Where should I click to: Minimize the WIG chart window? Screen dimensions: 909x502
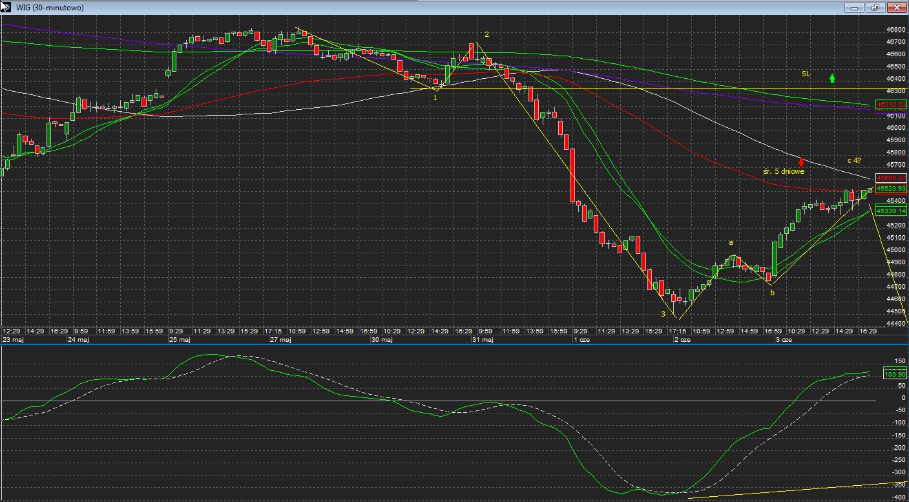tap(855, 8)
